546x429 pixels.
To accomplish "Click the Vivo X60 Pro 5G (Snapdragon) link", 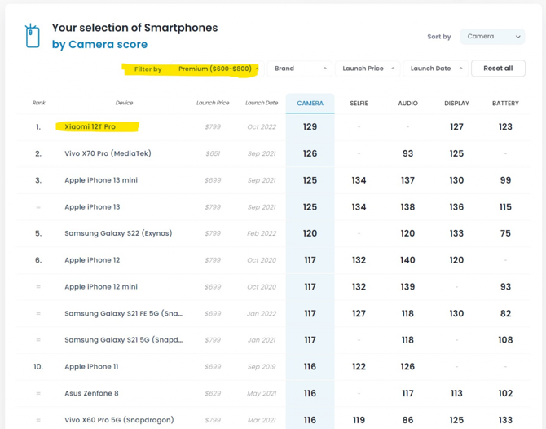I will coord(119,420).
